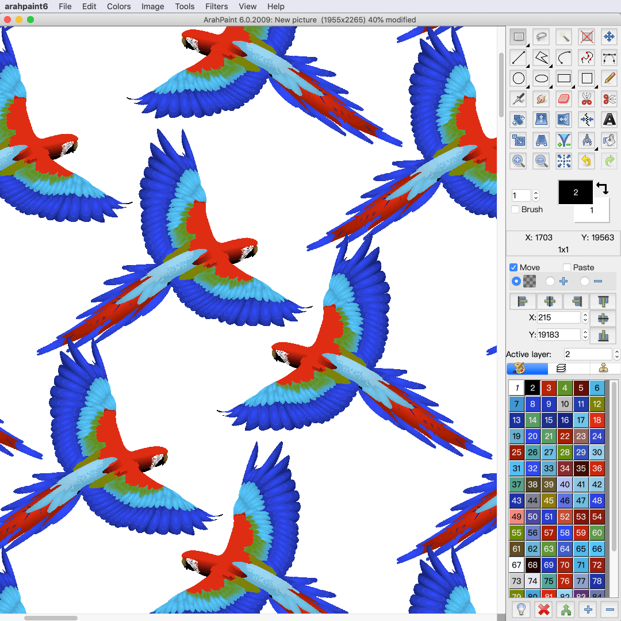Select palette color swatch 45
Image resolution: width=621 pixels, height=621 pixels.
pyautogui.click(x=549, y=501)
